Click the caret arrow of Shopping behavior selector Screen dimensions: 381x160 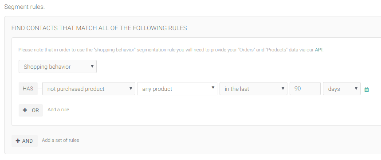[x=92, y=66]
